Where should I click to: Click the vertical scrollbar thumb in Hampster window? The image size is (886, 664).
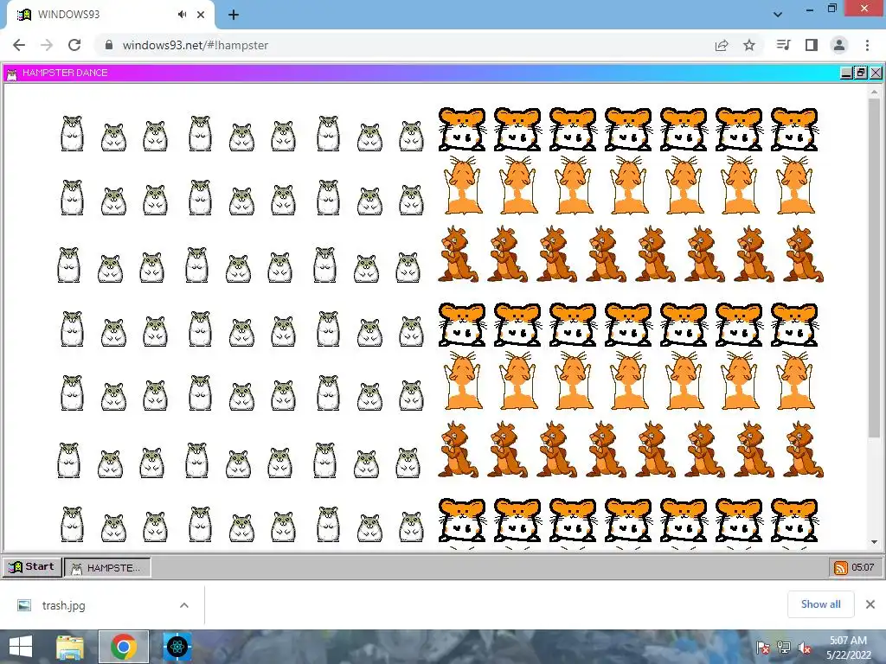pyautogui.click(x=874, y=268)
